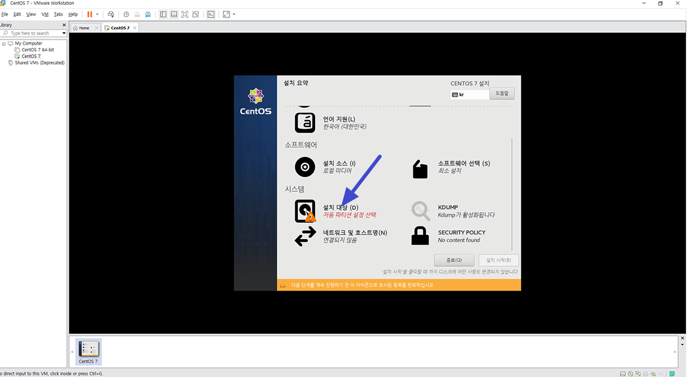Take a snapshot of this virtual machine
The width and height of the screenshot is (689, 377).
tap(126, 14)
